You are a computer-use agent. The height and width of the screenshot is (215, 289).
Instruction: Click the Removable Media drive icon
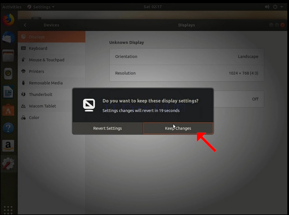pyautogui.click(x=23, y=83)
